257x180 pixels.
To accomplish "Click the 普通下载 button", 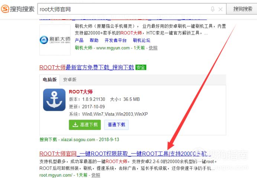I will 116,125.
